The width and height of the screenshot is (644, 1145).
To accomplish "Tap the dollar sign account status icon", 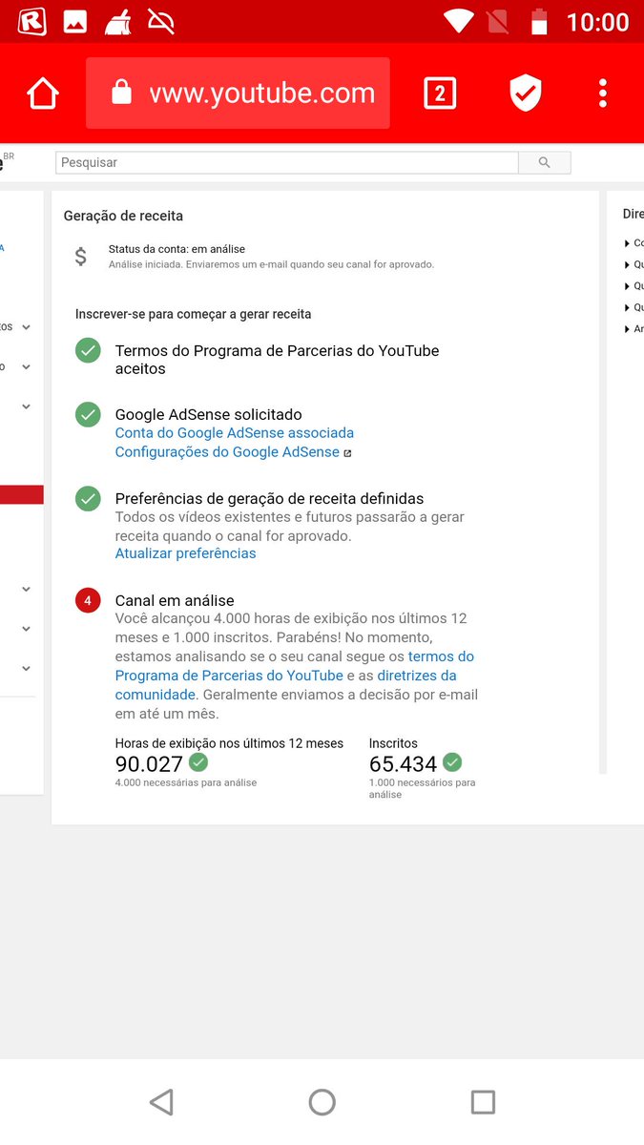I will click(x=81, y=256).
